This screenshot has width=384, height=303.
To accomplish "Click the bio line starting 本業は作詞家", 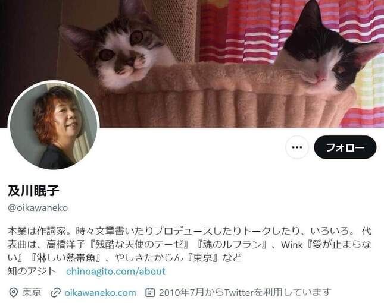I will pyautogui.click(x=189, y=231).
